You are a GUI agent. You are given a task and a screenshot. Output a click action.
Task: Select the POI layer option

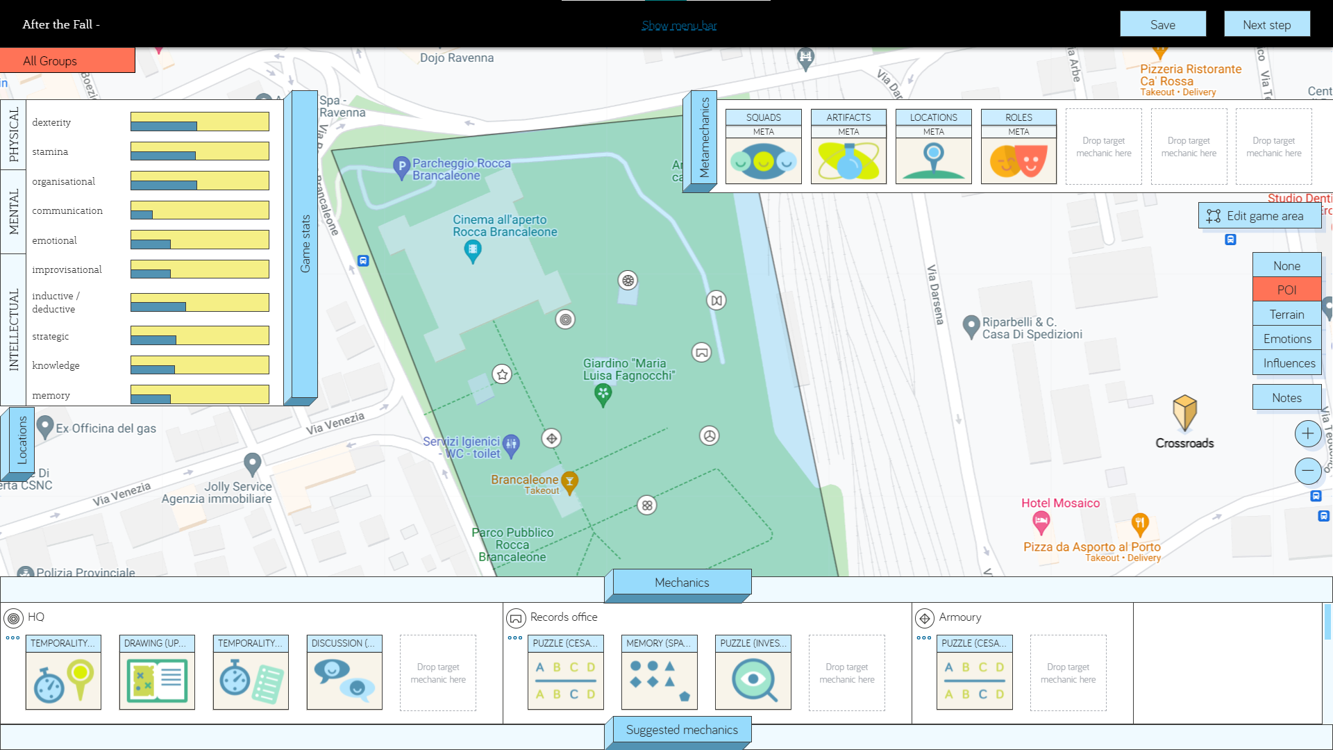[1286, 290]
